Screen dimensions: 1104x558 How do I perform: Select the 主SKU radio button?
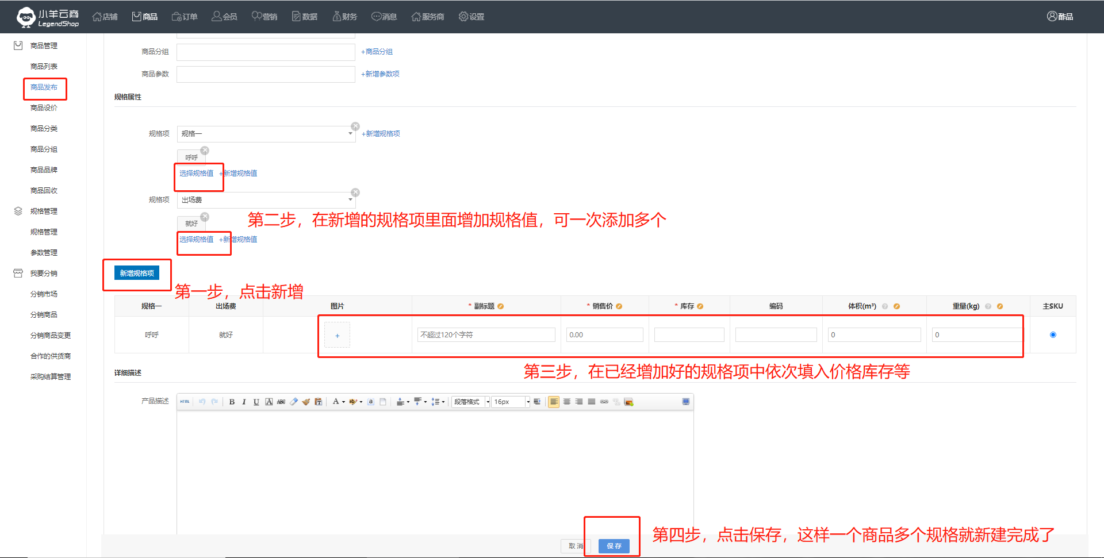[1053, 334]
